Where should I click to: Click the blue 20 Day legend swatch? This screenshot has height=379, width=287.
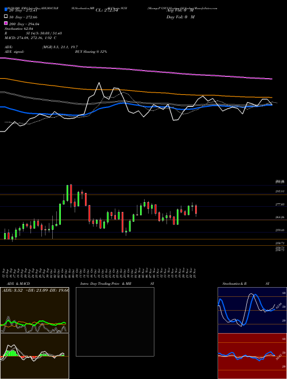(6, 10)
